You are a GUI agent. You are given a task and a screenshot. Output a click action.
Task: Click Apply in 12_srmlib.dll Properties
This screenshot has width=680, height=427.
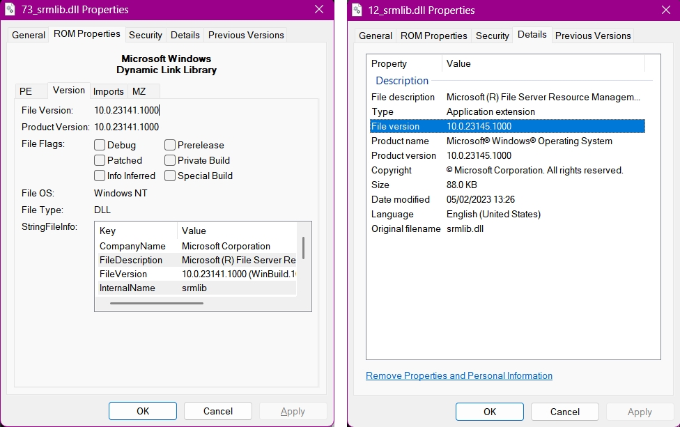pyautogui.click(x=640, y=412)
